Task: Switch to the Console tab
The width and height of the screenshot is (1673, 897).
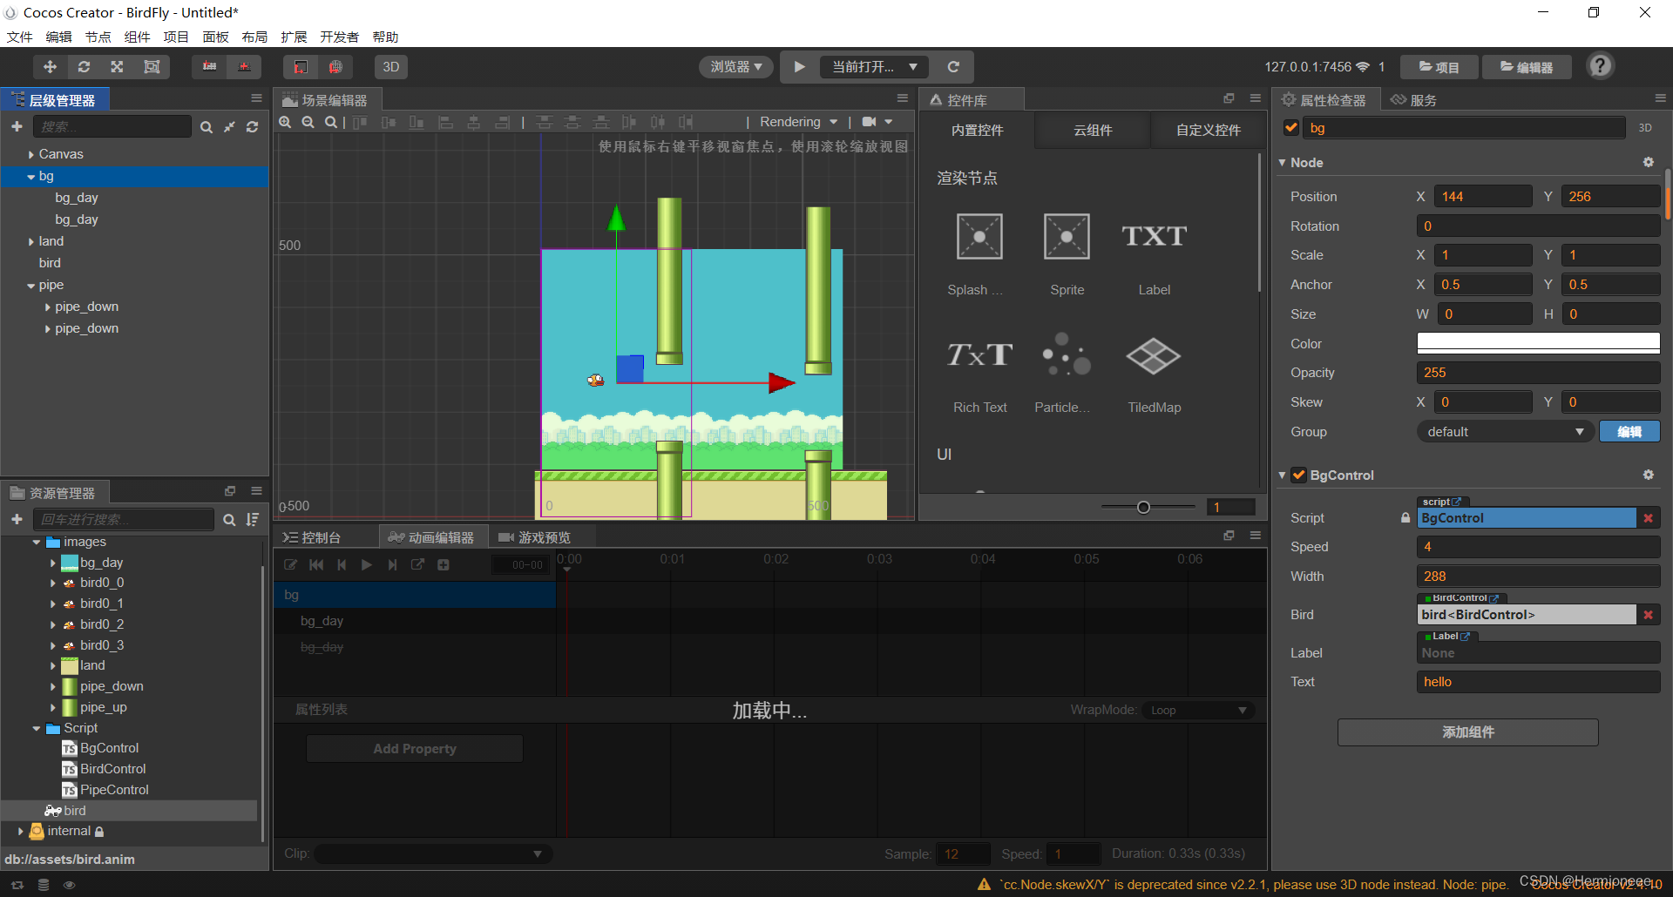Action: click(312, 537)
